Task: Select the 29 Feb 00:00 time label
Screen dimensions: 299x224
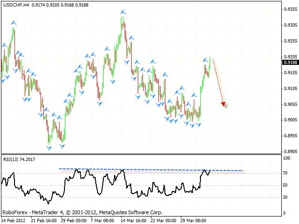Action: click(72, 220)
